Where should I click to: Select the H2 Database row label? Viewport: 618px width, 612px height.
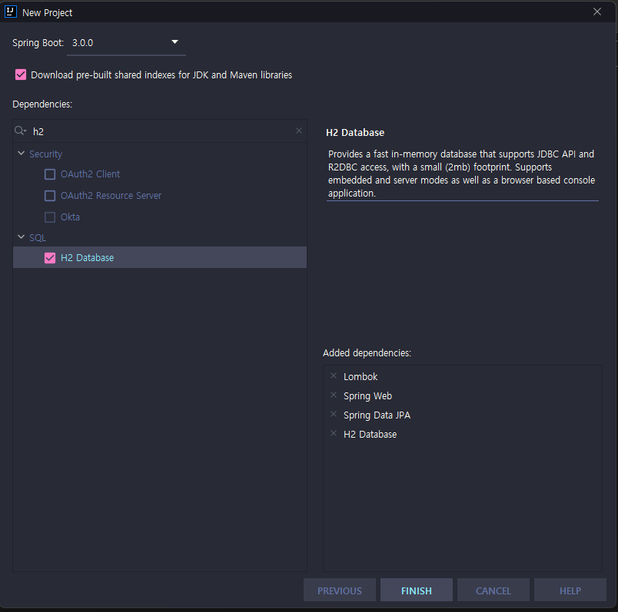coord(87,257)
